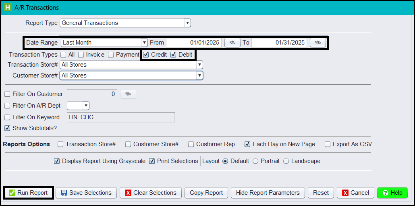Run Report with green checkmark

[x=28, y=193]
